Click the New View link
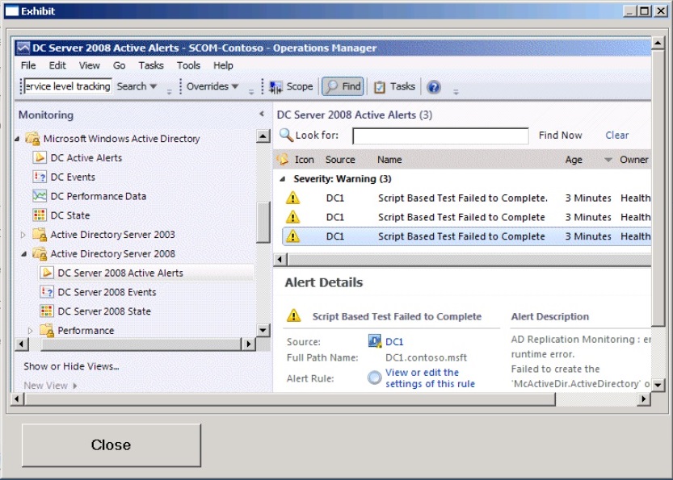The height and width of the screenshot is (480, 673). tap(50, 386)
